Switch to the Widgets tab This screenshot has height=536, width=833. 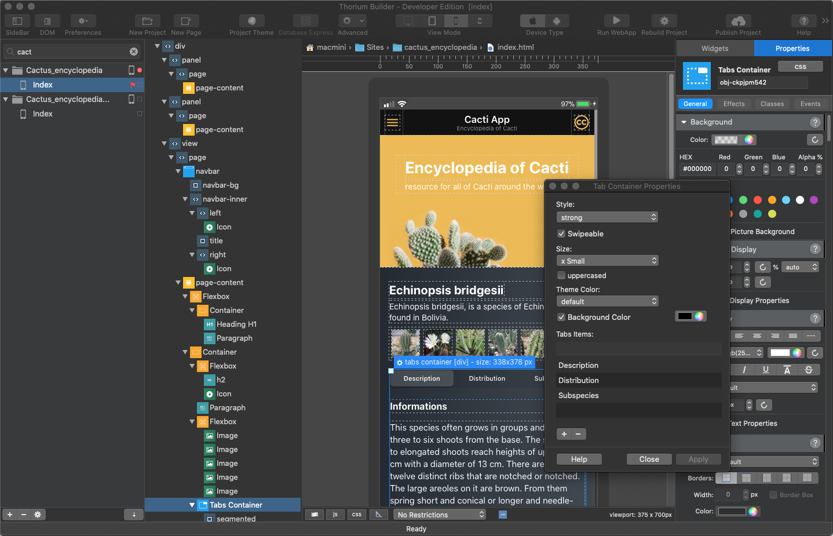[715, 49]
